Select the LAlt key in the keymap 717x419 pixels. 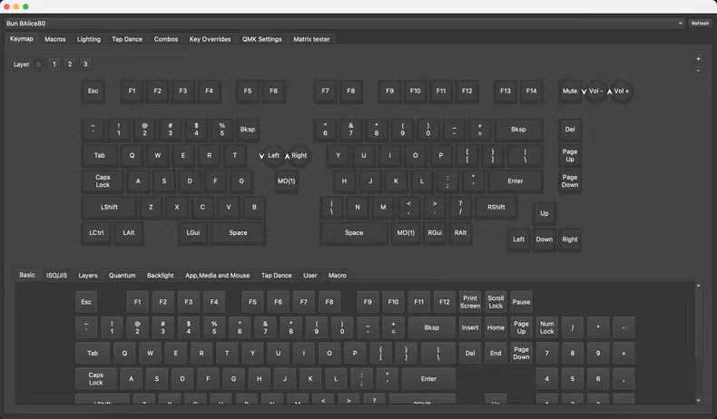pyautogui.click(x=129, y=232)
